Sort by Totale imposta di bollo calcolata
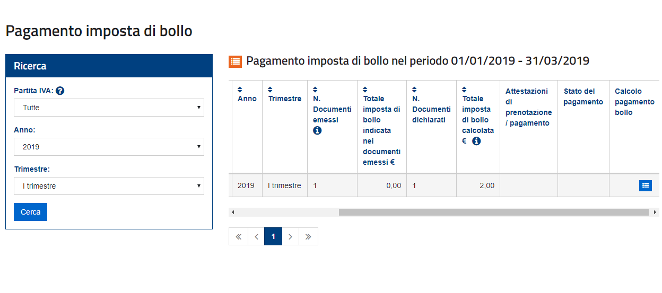This screenshot has width=662, height=293. 464,89
